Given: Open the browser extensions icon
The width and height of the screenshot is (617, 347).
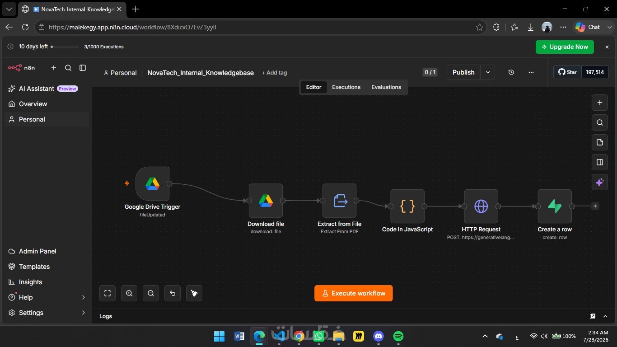Looking at the screenshot, I should tap(496, 27).
